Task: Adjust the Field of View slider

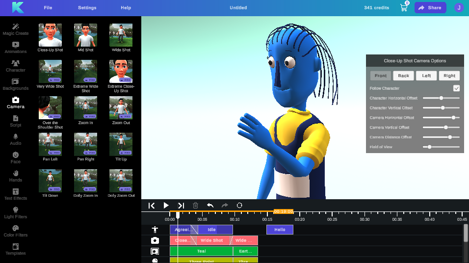Action: click(x=430, y=147)
